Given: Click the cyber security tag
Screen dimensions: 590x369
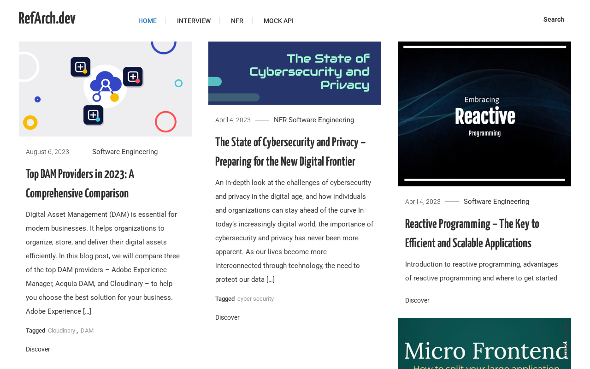Looking at the screenshot, I should pyautogui.click(x=255, y=299).
